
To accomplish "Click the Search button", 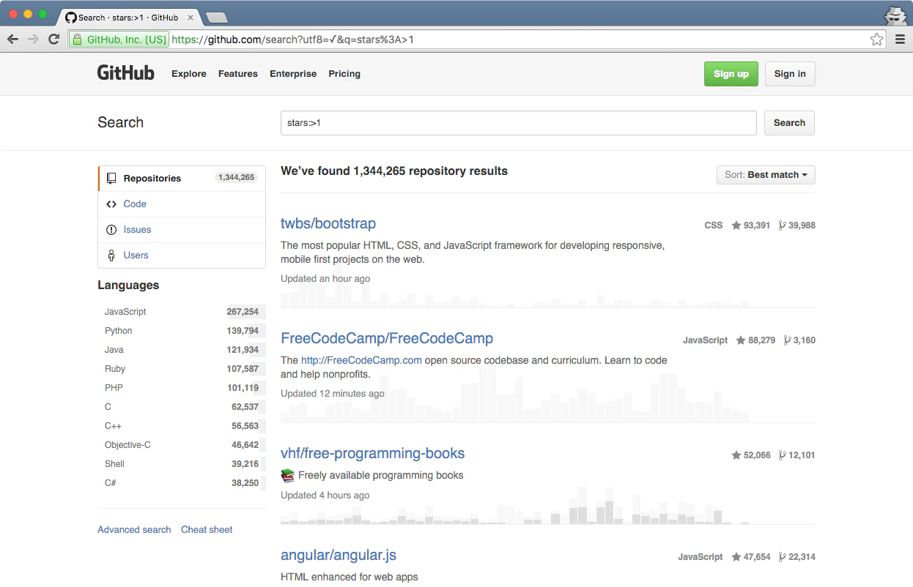I will 789,123.
